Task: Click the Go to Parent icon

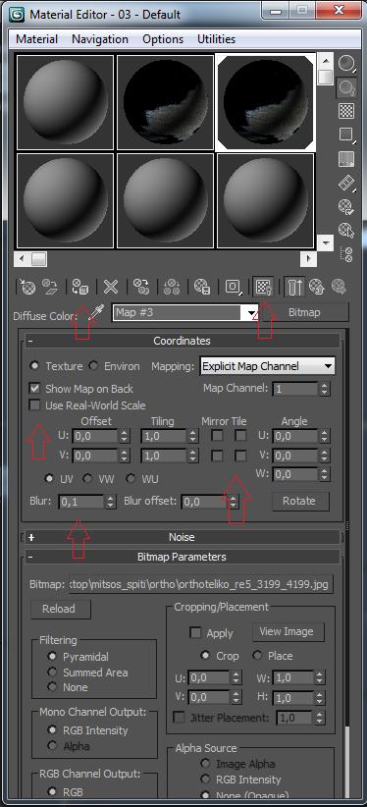Action: (318, 287)
